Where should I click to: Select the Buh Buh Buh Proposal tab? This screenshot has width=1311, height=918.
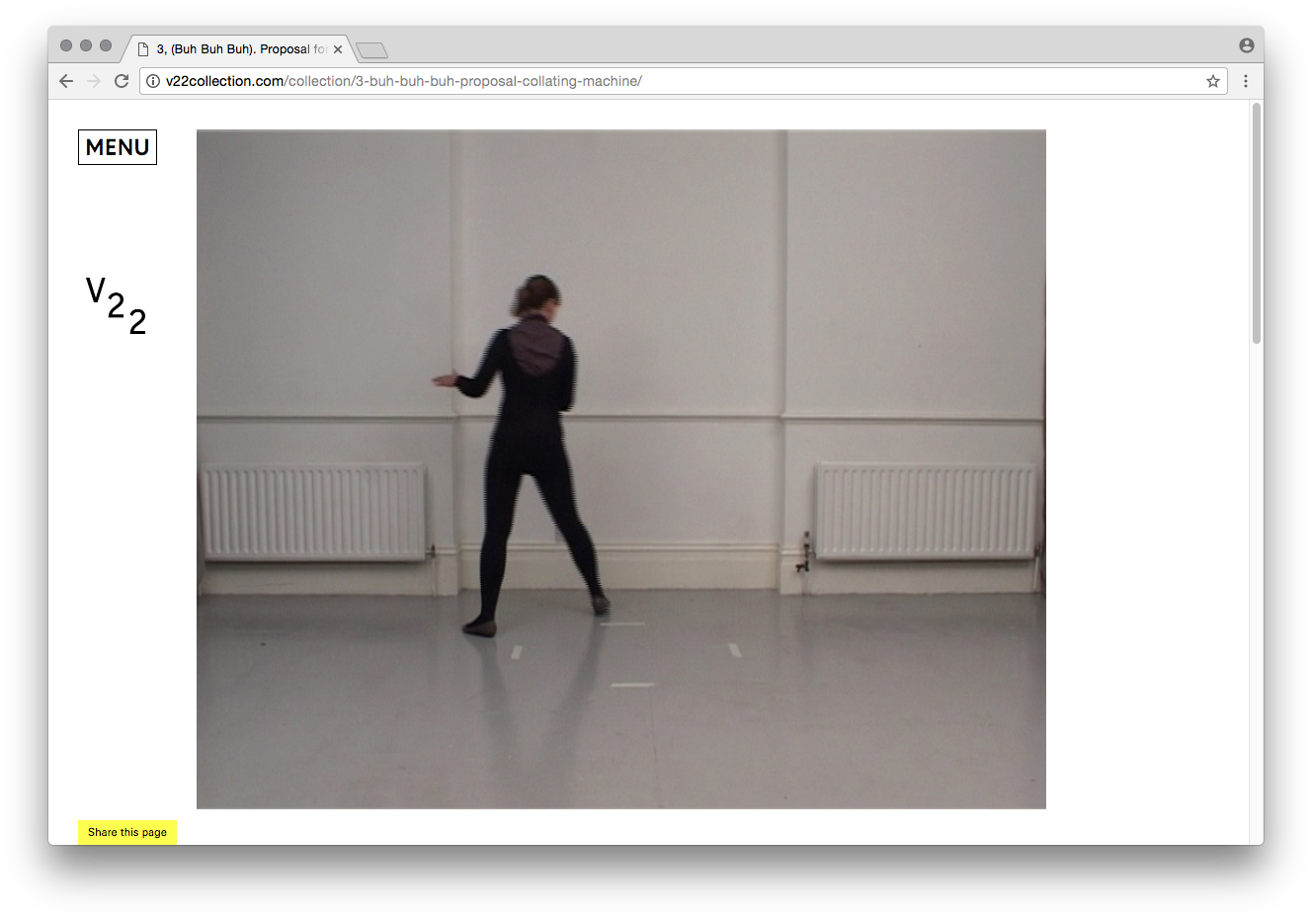235,48
